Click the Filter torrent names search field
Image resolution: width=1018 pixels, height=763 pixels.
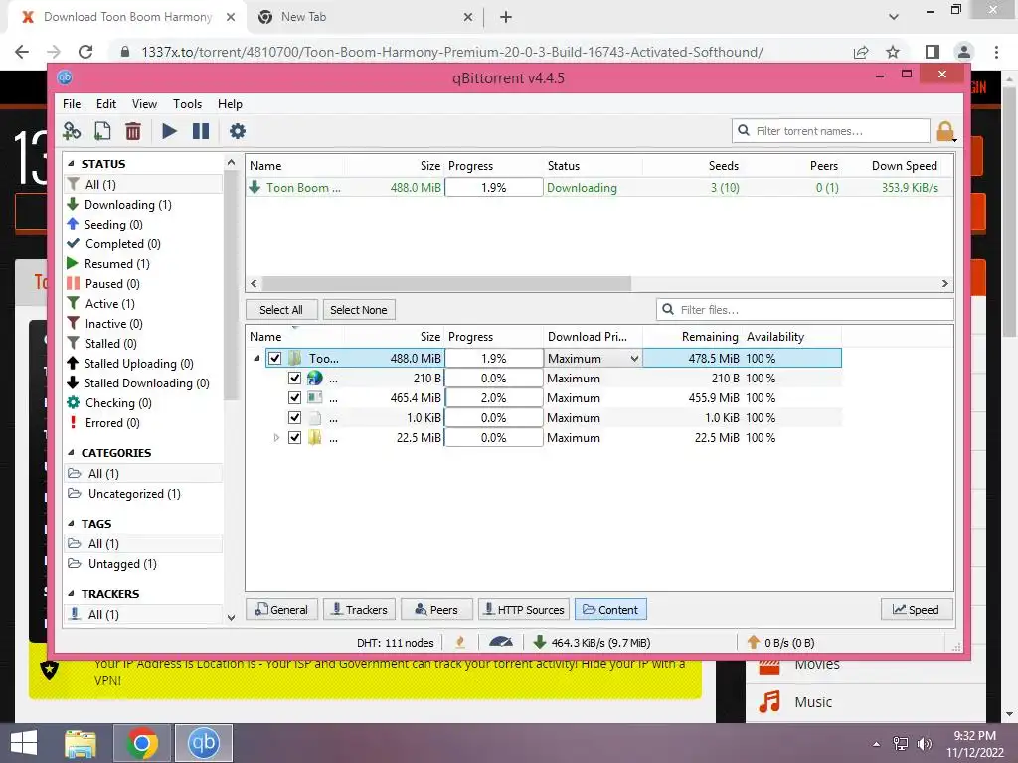[831, 131]
